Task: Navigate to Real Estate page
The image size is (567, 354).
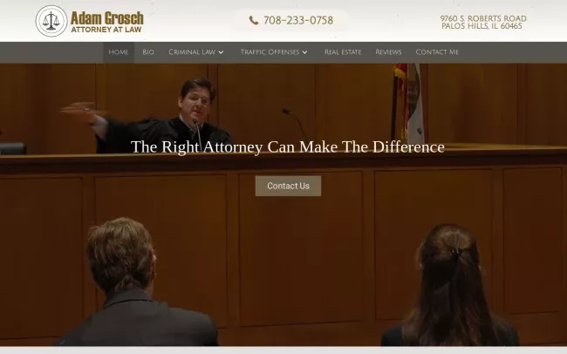Action: point(343,52)
